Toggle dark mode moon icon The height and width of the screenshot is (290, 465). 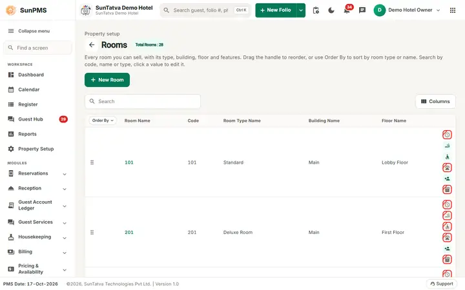331,10
